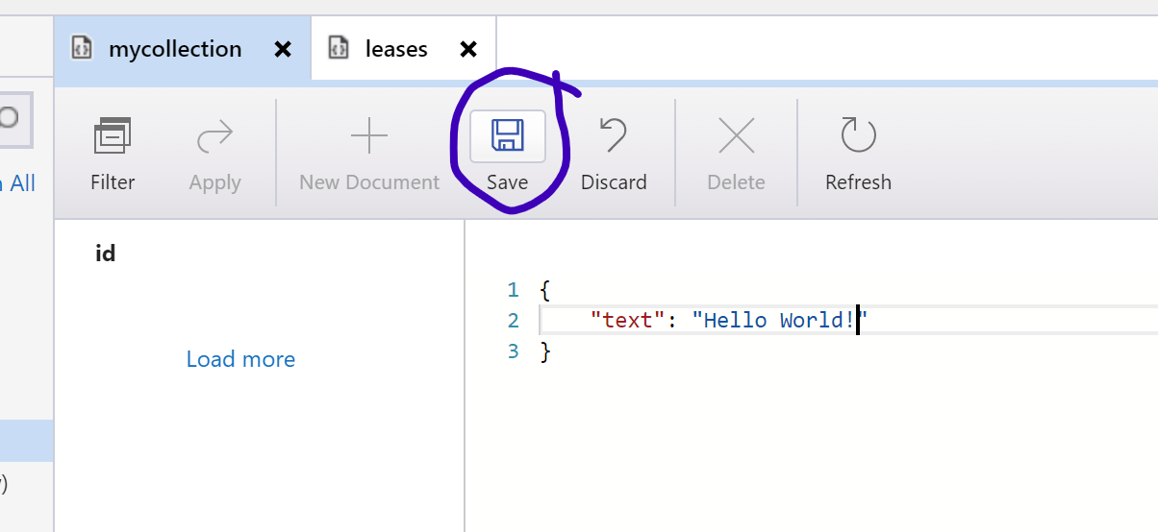This screenshot has width=1158, height=532.
Task: Click the id column header
Action: [106, 254]
